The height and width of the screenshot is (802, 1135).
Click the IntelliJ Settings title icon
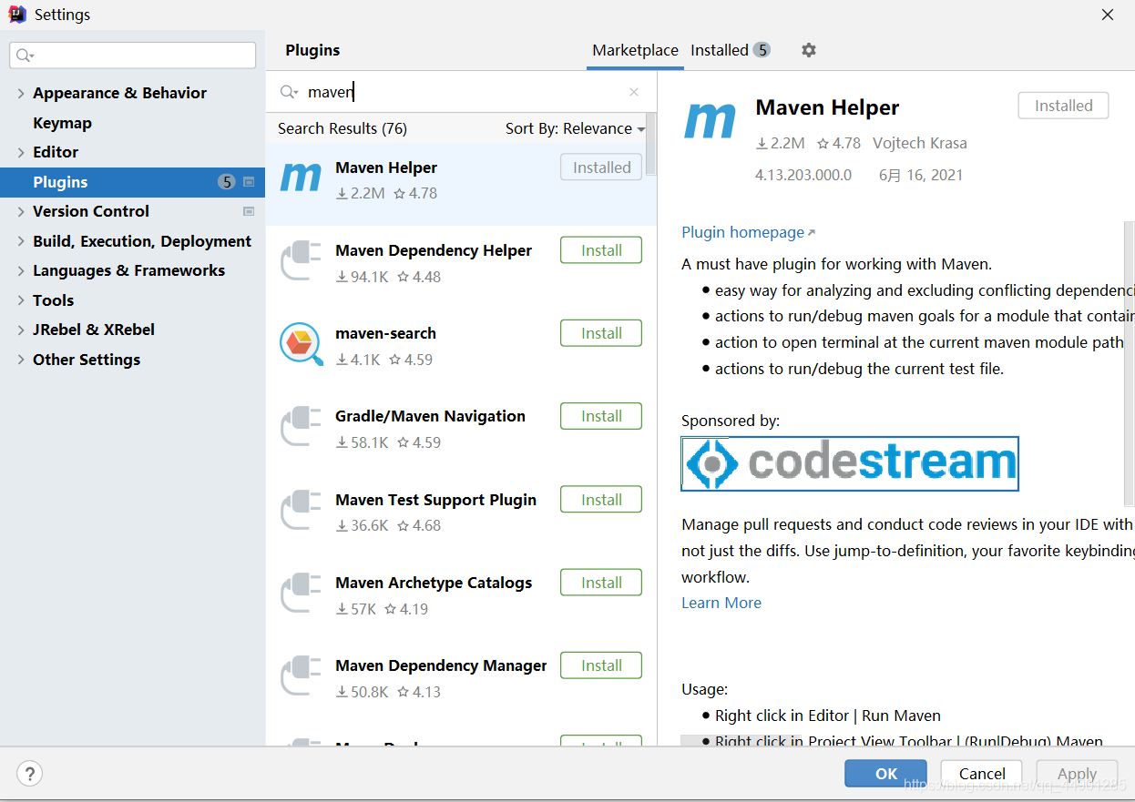point(17,15)
